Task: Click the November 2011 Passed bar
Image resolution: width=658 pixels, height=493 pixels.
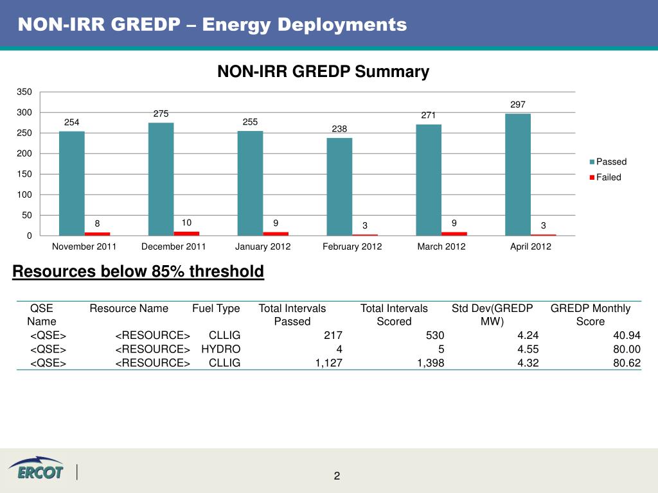Action: pyautogui.click(x=72, y=184)
